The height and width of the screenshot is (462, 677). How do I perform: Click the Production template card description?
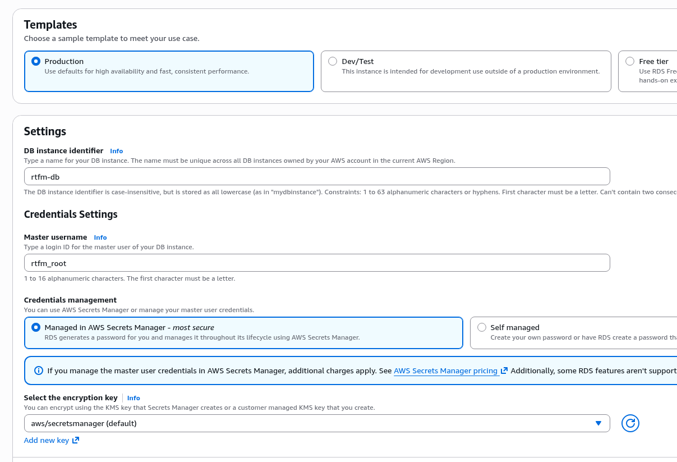146,72
